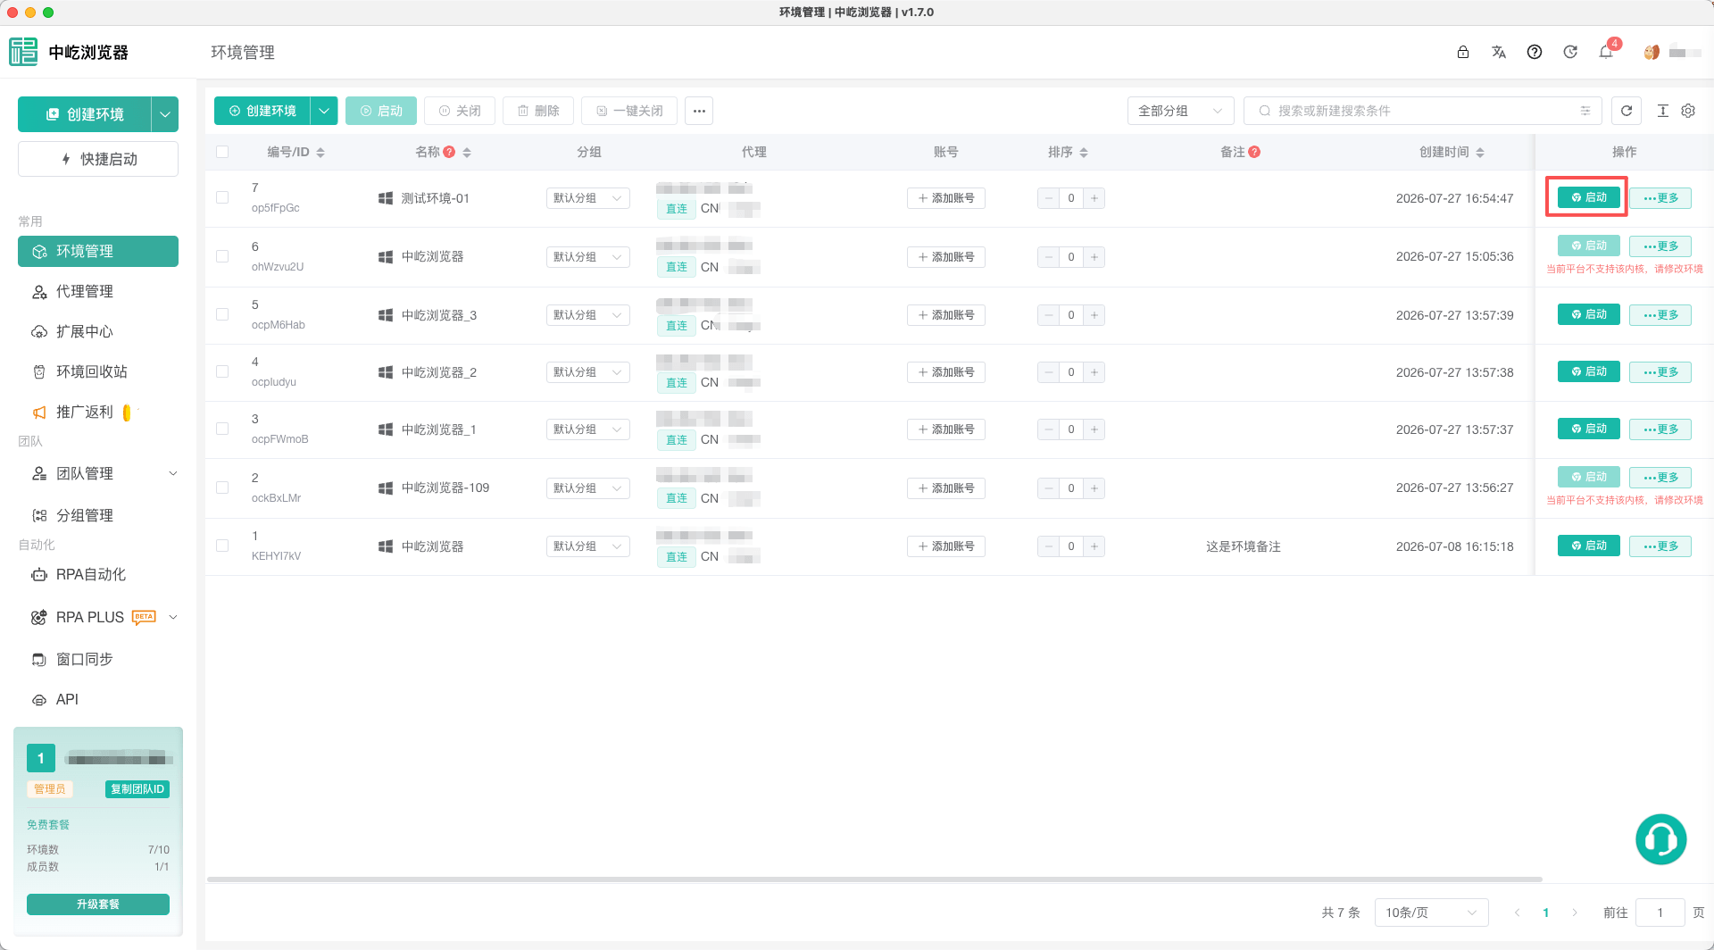Change group dropdown for 中屹浏览器_3

pos(587,315)
